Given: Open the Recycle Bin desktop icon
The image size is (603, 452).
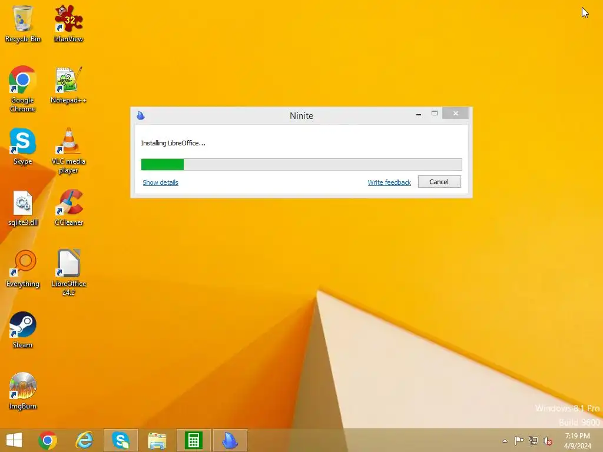Looking at the screenshot, I should [23, 24].
